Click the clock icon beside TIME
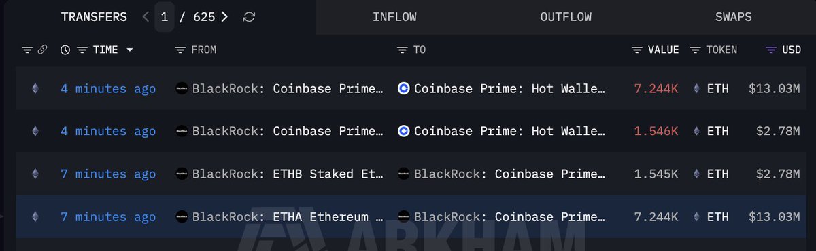Viewport: 816px width, 251px height. [65, 50]
